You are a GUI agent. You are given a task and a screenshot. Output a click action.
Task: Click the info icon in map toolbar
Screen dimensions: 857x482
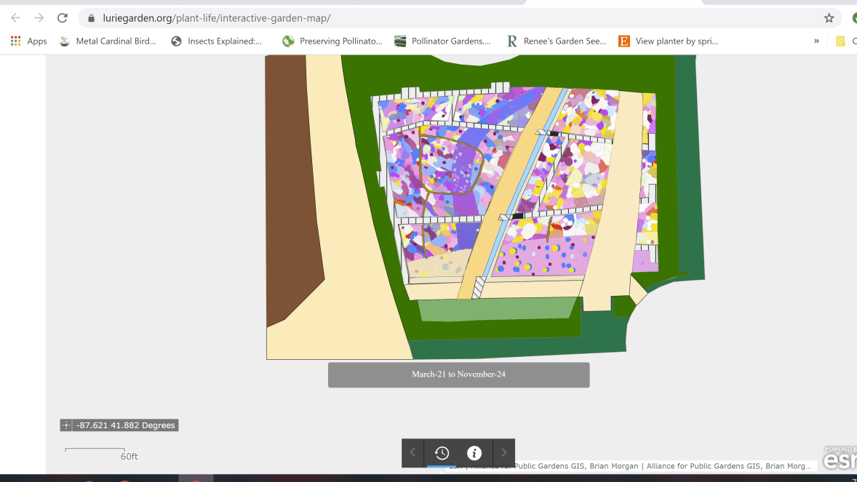point(474,453)
